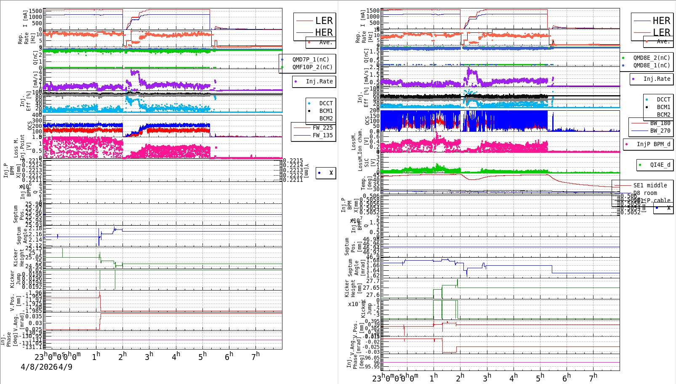Click the 4h time tick in left plot
Viewport: 676px width, 384px height.
[176, 356]
